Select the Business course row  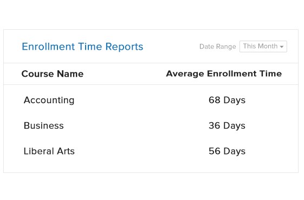[x=151, y=125]
